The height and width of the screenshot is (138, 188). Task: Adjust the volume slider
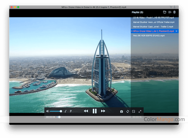(56, 111)
